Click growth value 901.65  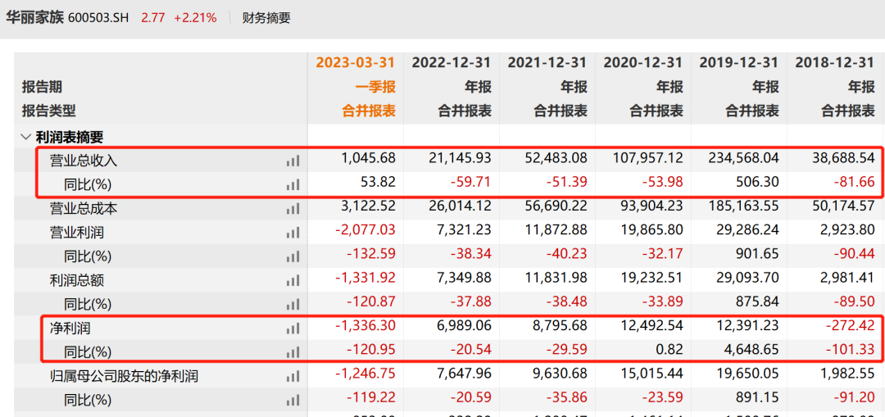click(x=759, y=254)
